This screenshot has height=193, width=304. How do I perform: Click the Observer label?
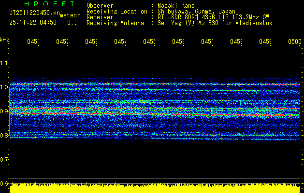(x=100, y=6)
